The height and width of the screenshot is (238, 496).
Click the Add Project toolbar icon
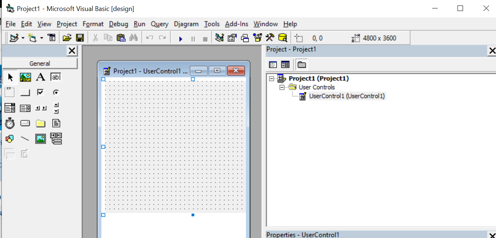14,38
